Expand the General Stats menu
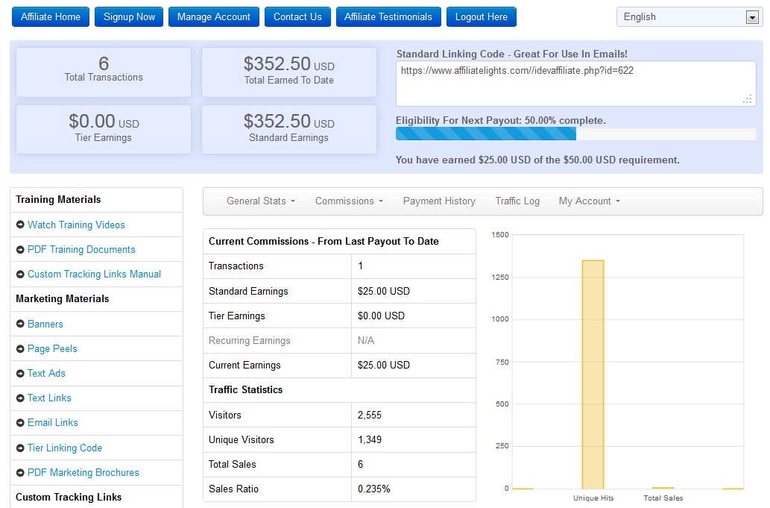The height and width of the screenshot is (508, 770). [x=261, y=201]
